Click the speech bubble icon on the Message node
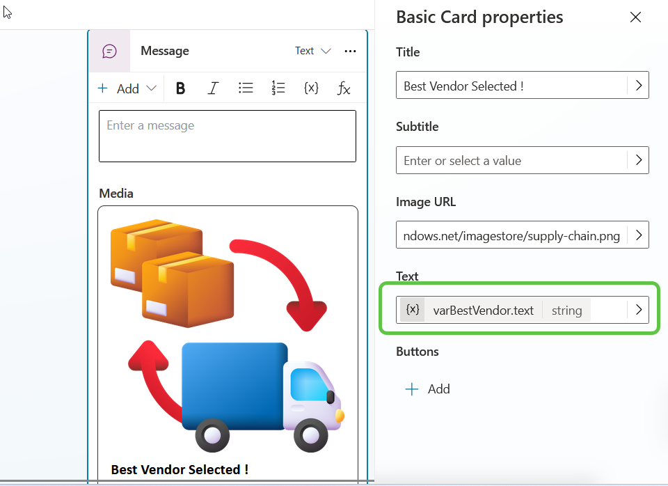 pos(109,51)
